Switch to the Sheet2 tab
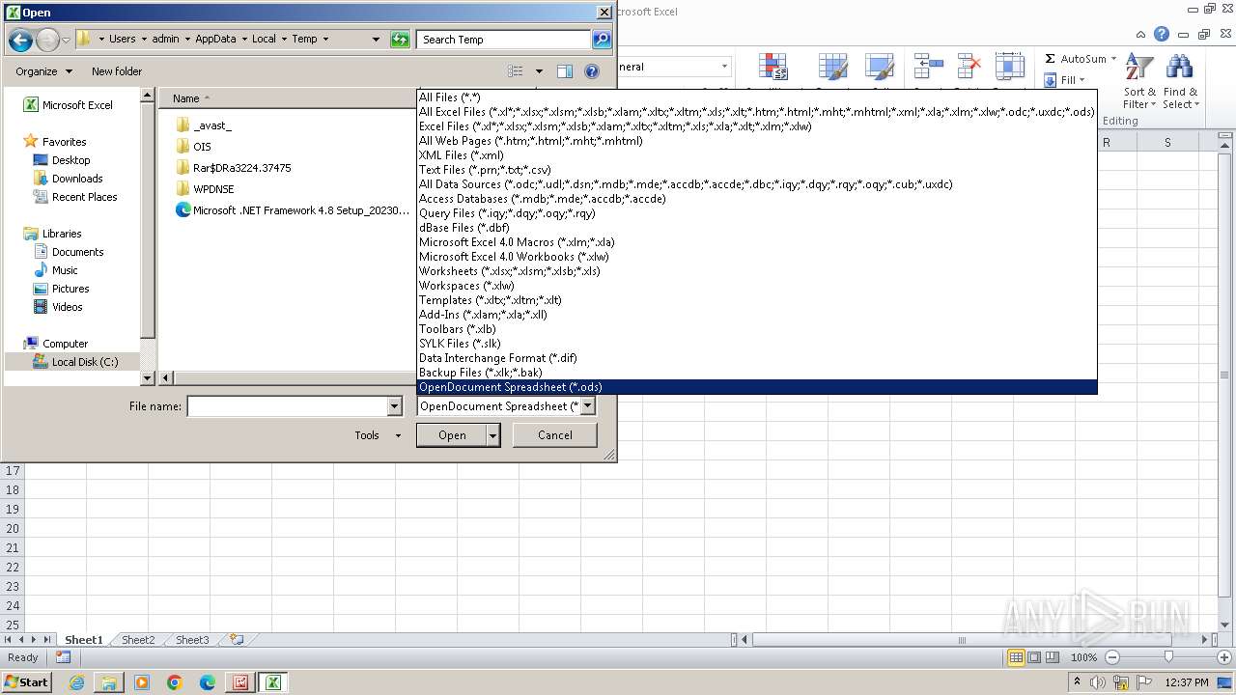 click(137, 640)
